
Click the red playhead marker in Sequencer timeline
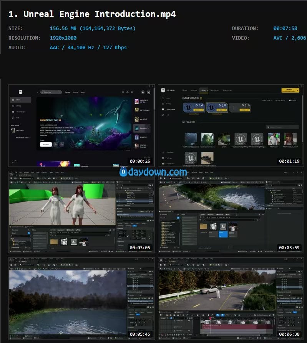pos(210,318)
